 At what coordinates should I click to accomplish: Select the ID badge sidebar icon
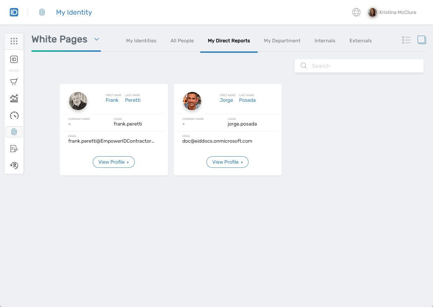click(14, 59)
